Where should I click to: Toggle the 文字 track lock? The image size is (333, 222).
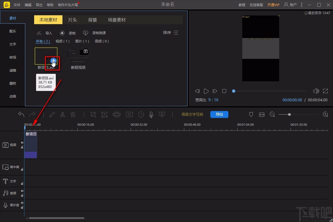[x=22, y=183]
